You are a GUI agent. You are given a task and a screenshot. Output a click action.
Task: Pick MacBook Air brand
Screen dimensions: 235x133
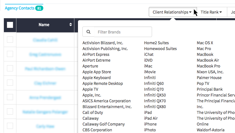coord(208,60)
